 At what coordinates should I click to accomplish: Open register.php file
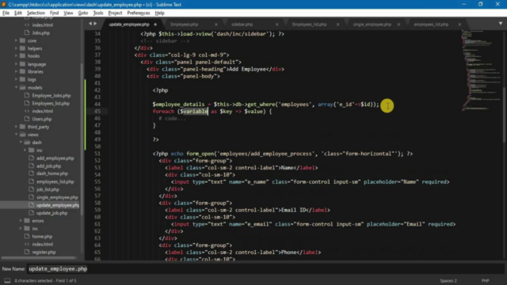(x=44, y=252)
